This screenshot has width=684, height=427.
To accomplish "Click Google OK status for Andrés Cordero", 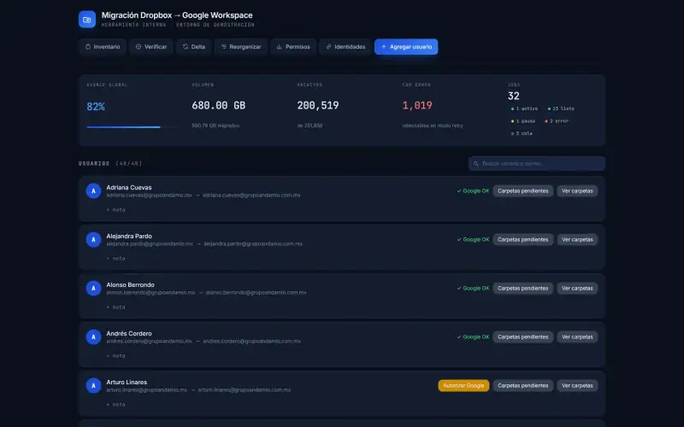I will tap(473, 336).
